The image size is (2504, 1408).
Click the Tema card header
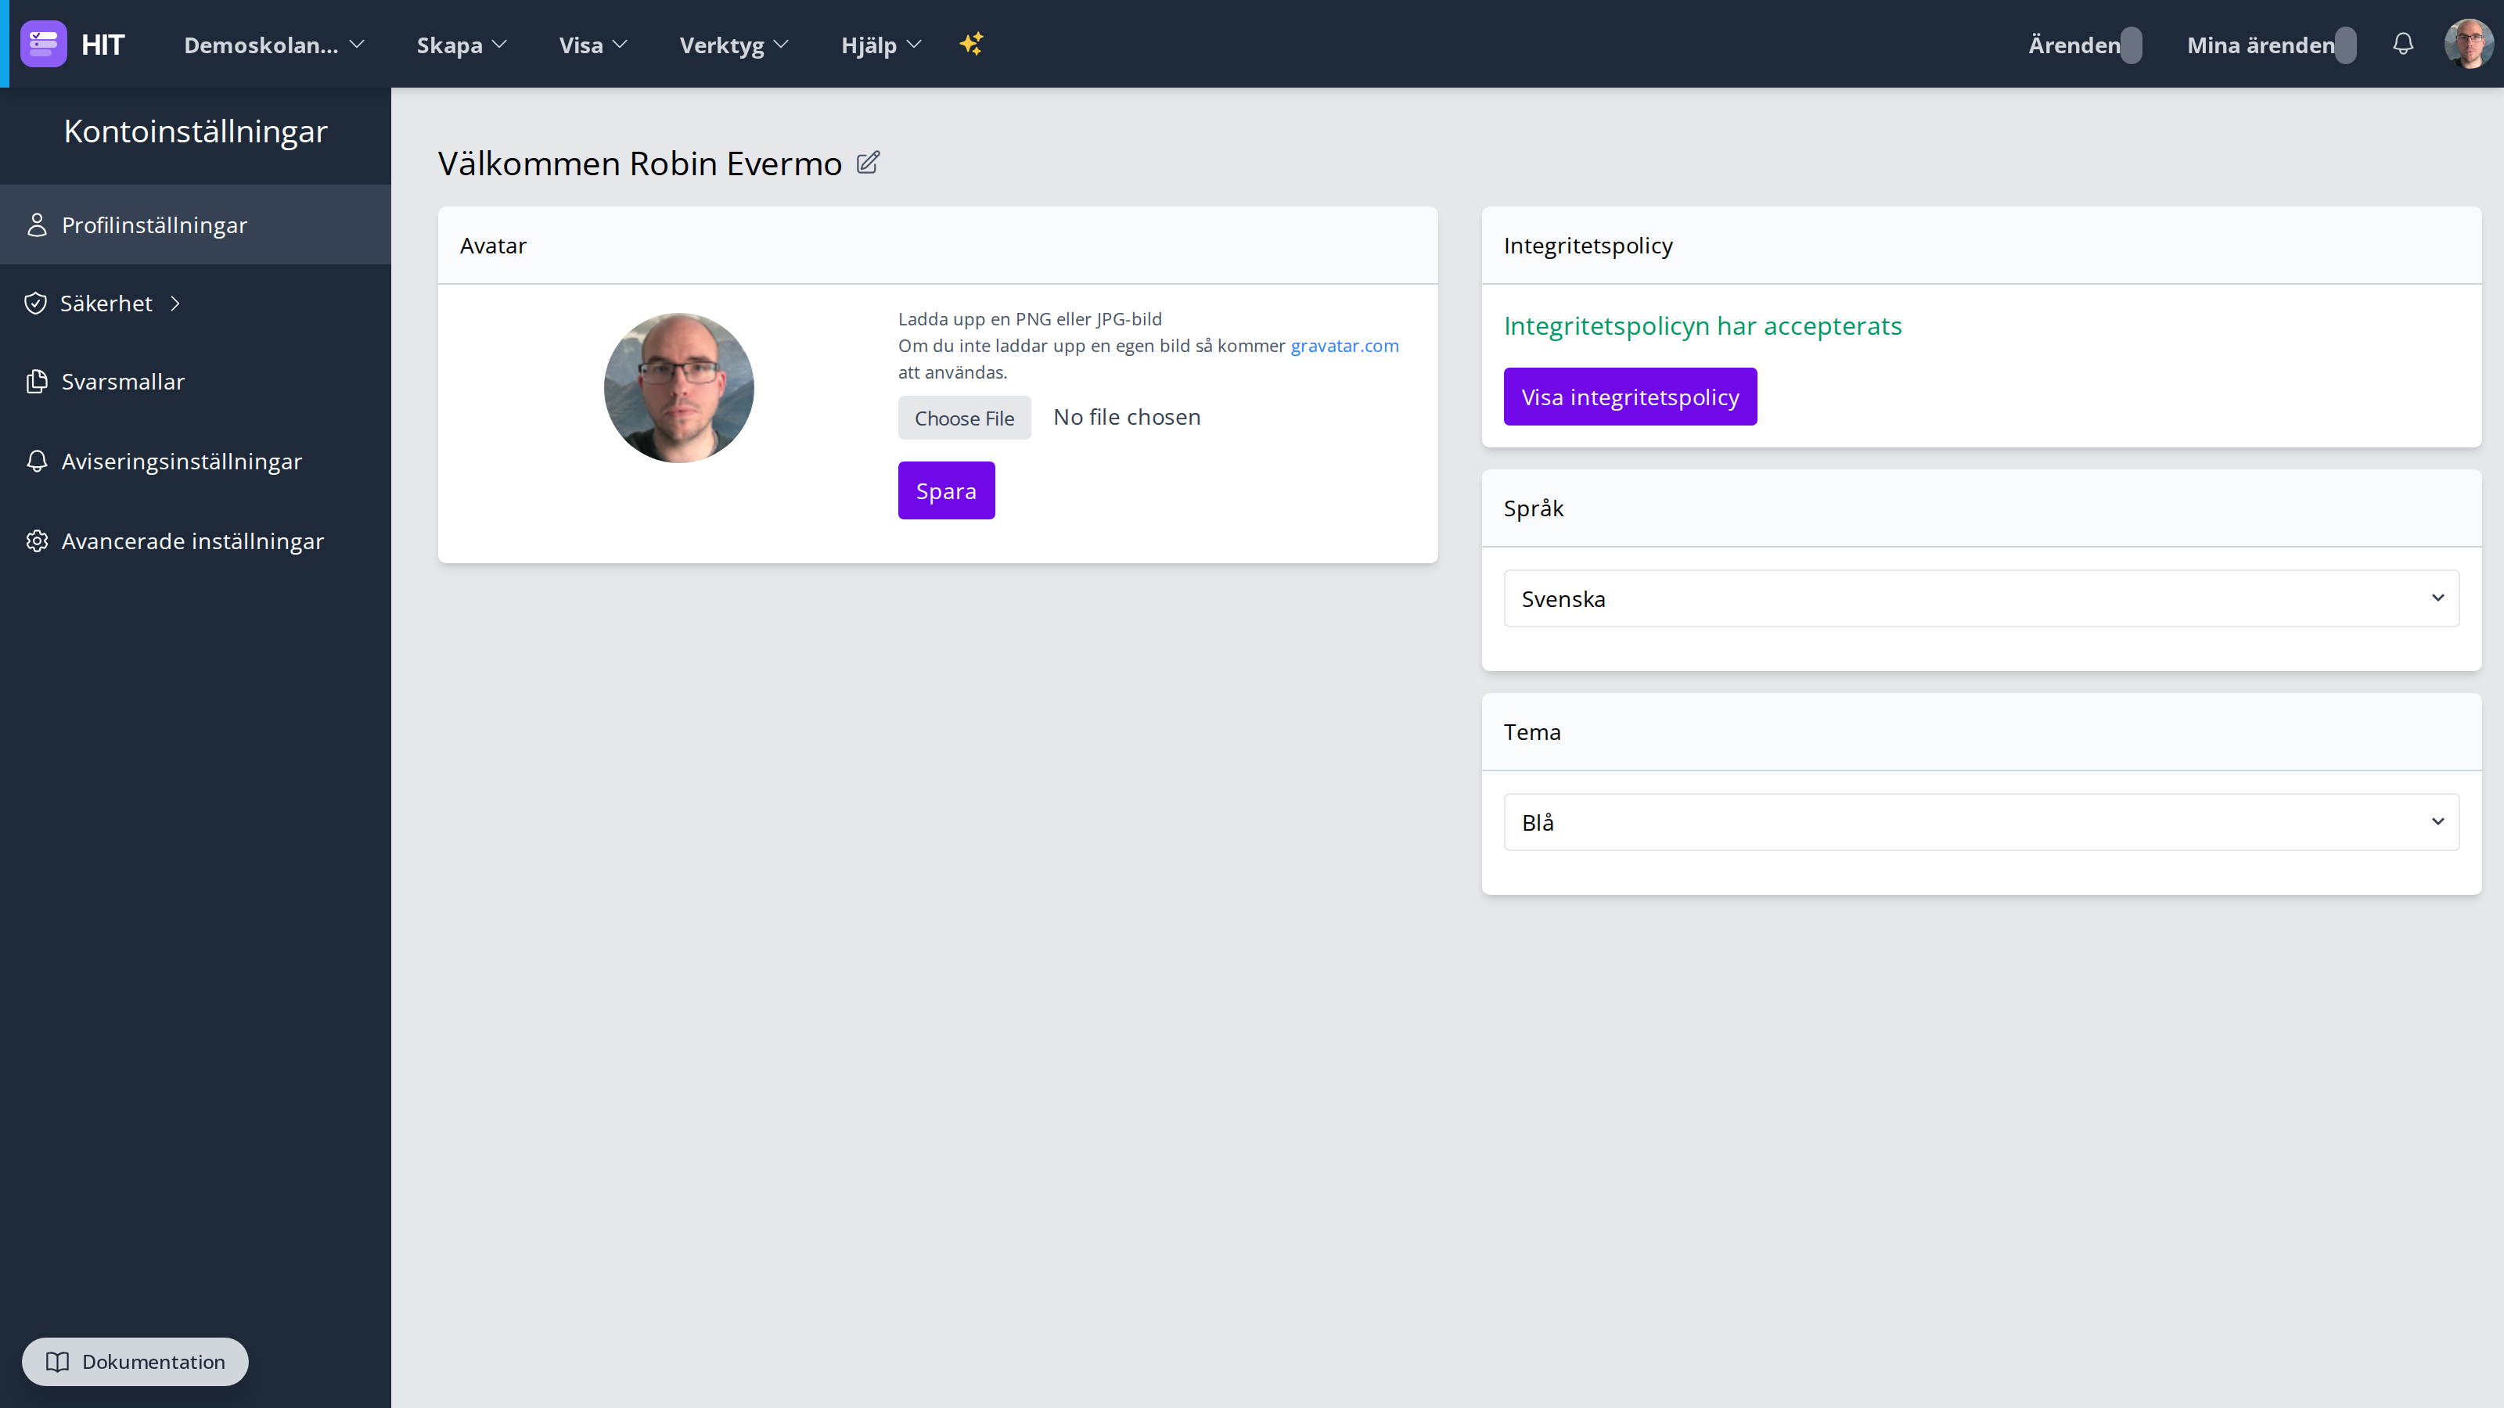click(1981, 731)
